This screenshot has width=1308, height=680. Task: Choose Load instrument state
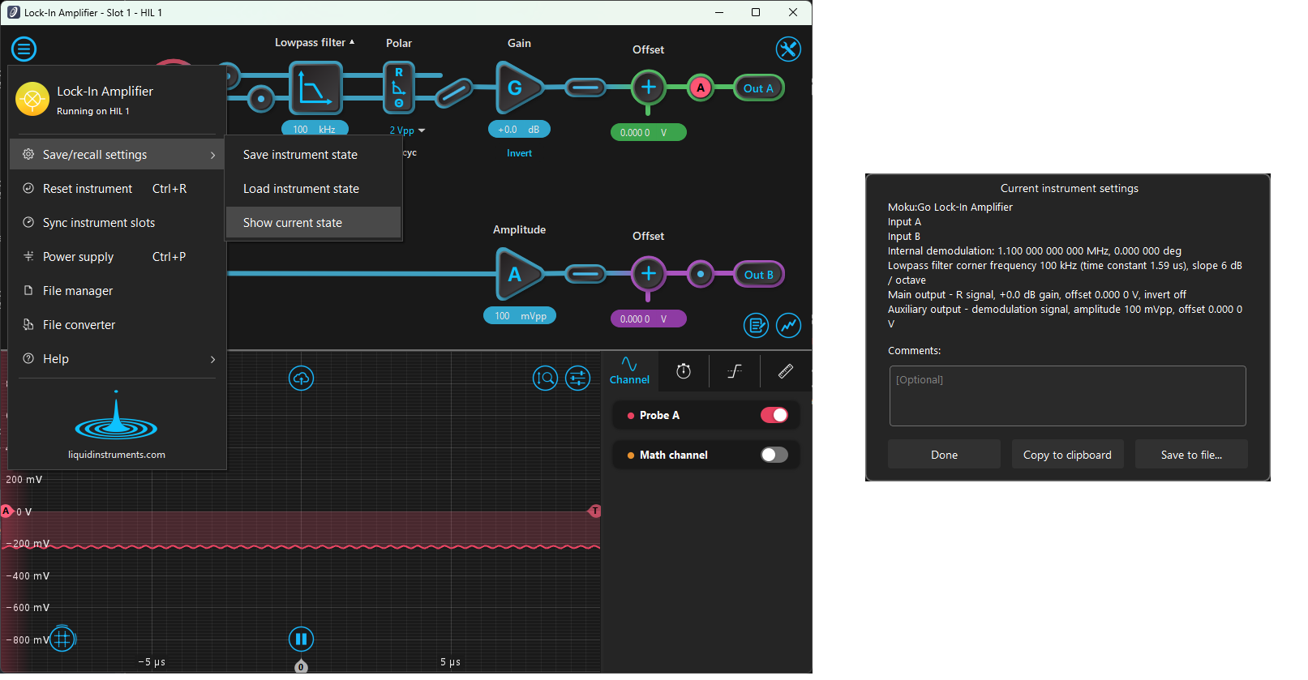[x=314, y=189]
